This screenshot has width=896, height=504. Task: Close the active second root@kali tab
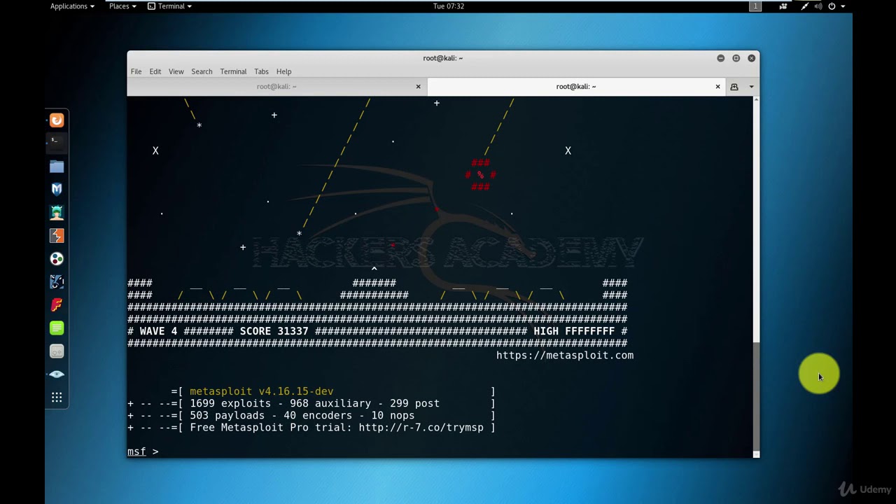(x=717, y=87)
